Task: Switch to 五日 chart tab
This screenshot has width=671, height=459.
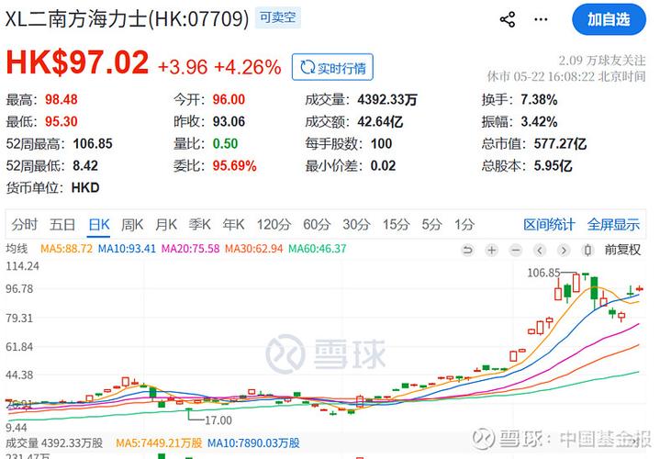Action: point(62,225)
